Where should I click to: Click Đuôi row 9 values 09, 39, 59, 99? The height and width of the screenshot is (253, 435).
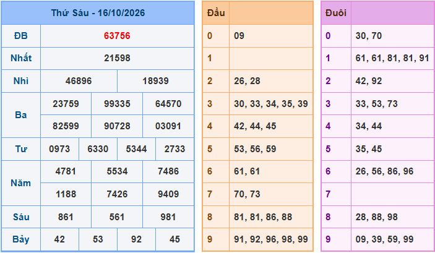(x=384, y=239)
